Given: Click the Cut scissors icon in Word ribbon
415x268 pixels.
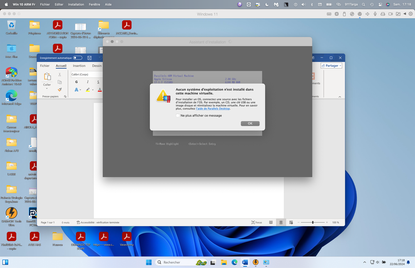Looking at the screenshot, I should [59, 75].
